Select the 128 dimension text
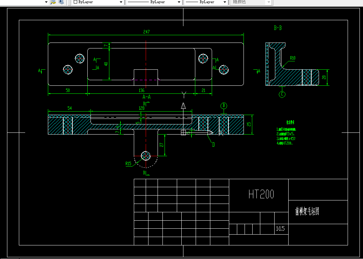Image resolution: width=363 pixels, height=259 pixels. point(141,108)
